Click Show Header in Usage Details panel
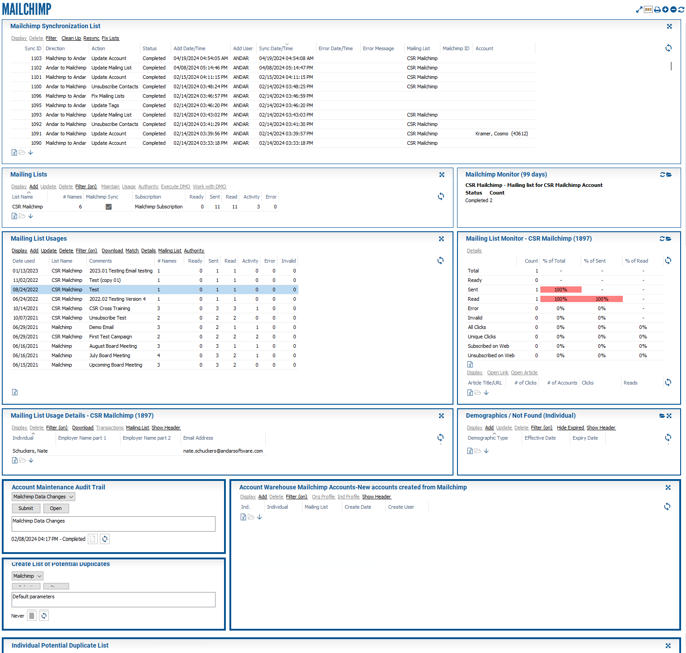This screenshot has height=653, width=686. [x=166, y=428]
